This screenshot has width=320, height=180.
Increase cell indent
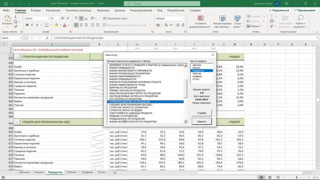(x=97, y=25)
